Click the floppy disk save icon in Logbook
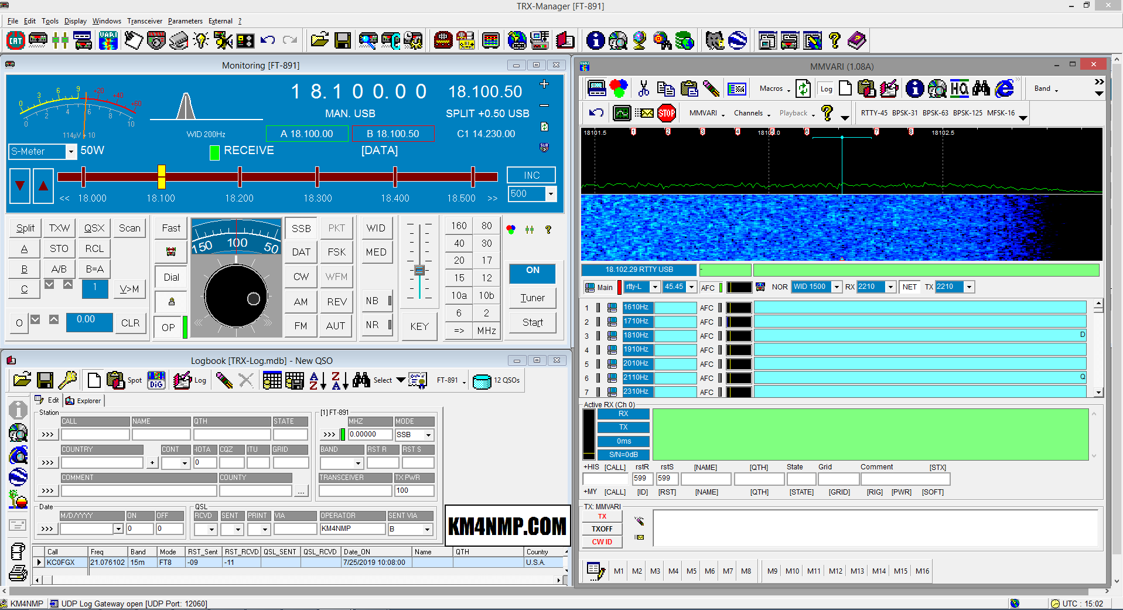The height and width of the screenshot is (610, 1123). [45, 380]
